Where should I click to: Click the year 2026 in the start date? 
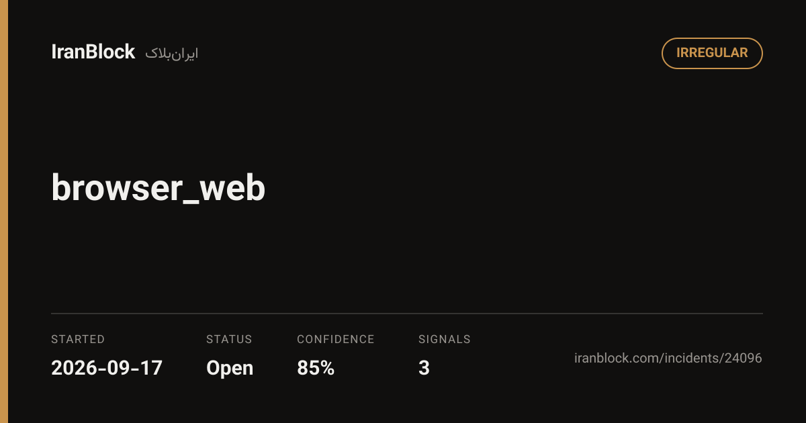coord(71,368)
